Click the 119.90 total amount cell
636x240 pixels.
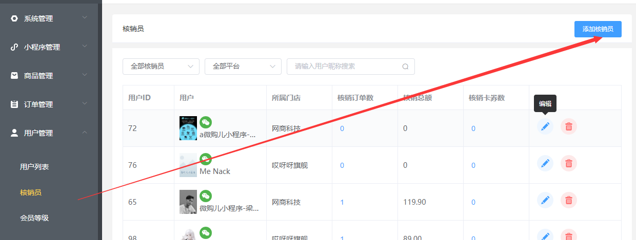(x=414, y=202)
